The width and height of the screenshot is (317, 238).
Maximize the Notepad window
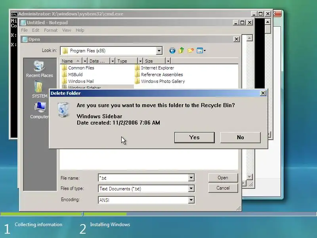pos(242,23)
